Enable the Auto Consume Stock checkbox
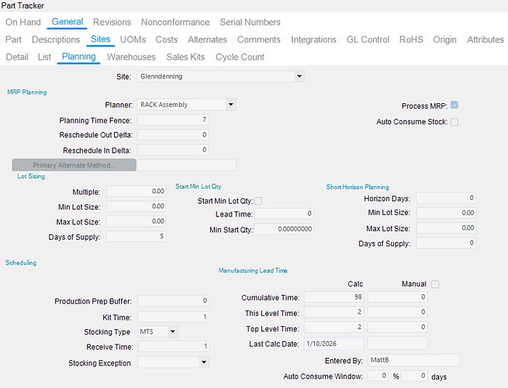 [454, 122]
